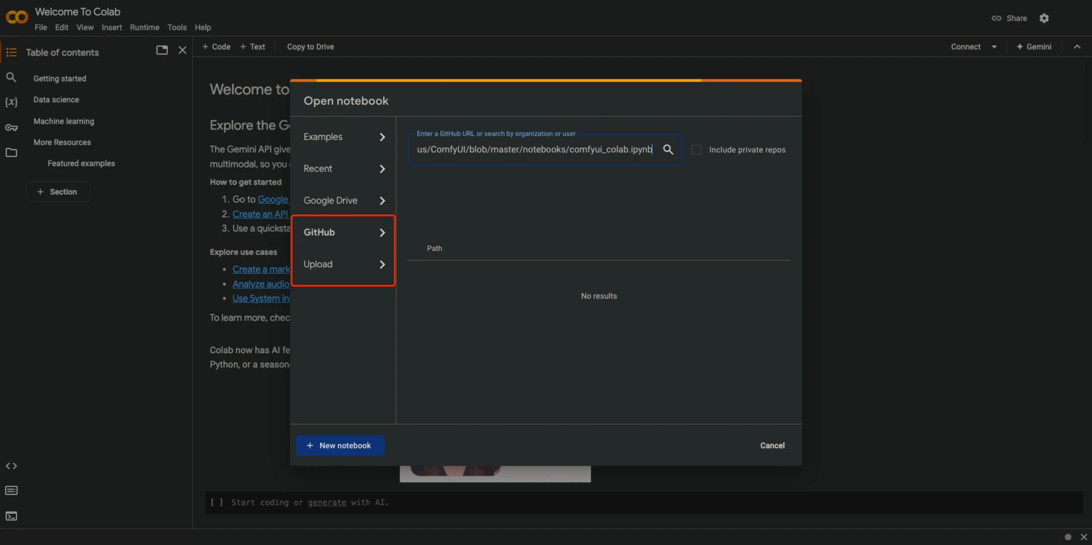1092x545 pixels.
Task: Click the New notebook button
Action: tap(340, 445)
